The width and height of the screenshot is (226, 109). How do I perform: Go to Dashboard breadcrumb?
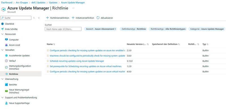point(6,3)
